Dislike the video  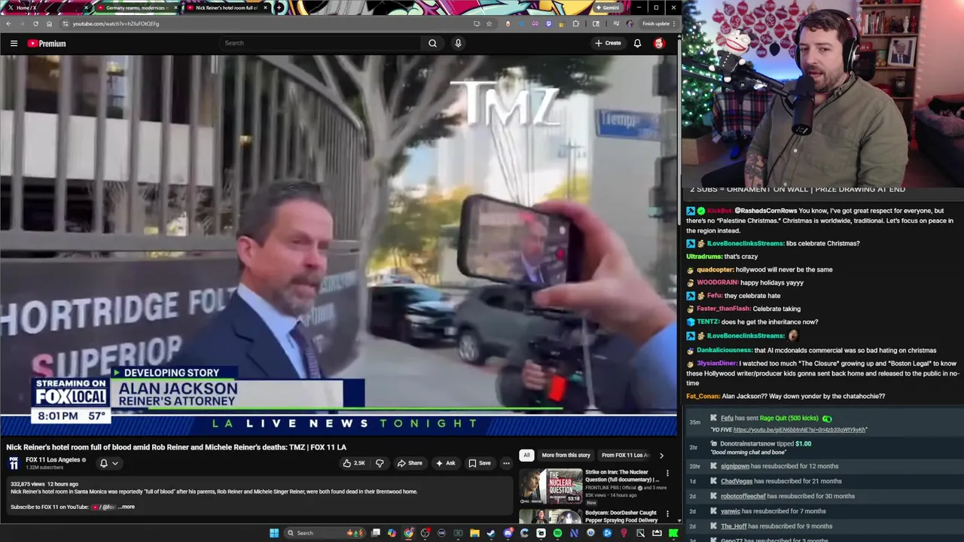coord(380,463)
